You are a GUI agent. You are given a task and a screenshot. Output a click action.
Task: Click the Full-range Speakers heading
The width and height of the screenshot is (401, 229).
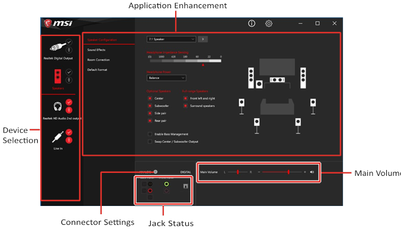point(195,91)
